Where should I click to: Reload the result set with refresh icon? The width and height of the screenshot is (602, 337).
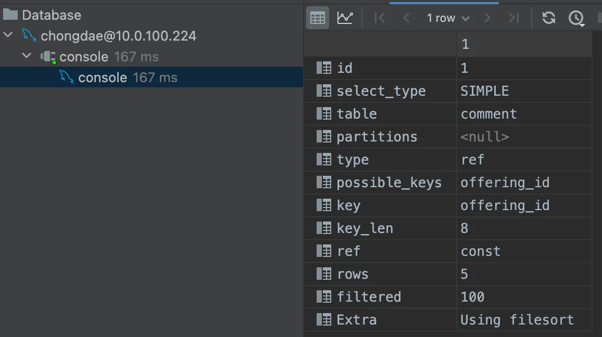click(x=548, y=18)
